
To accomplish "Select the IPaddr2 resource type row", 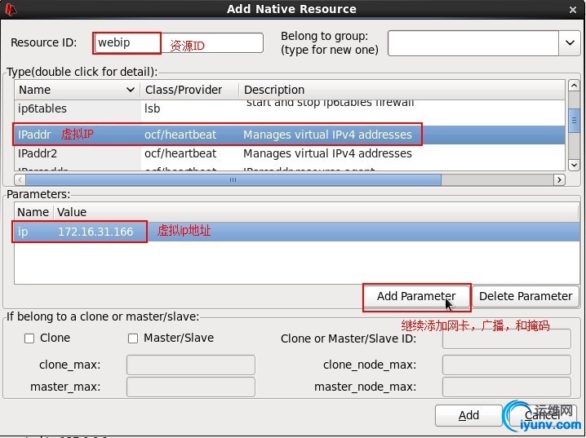I will (x=290, y=153).
